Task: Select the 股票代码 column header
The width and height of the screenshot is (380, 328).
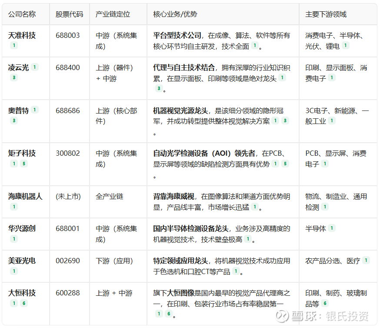Action: coord(69,14)
